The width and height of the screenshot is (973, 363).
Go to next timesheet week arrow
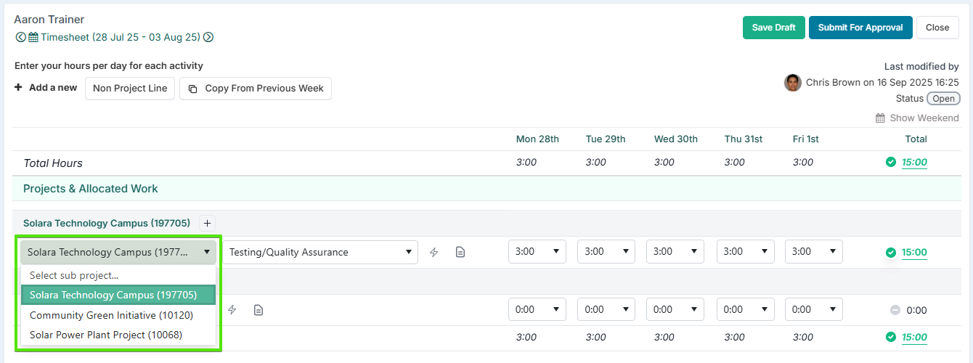tap(208, 37)
